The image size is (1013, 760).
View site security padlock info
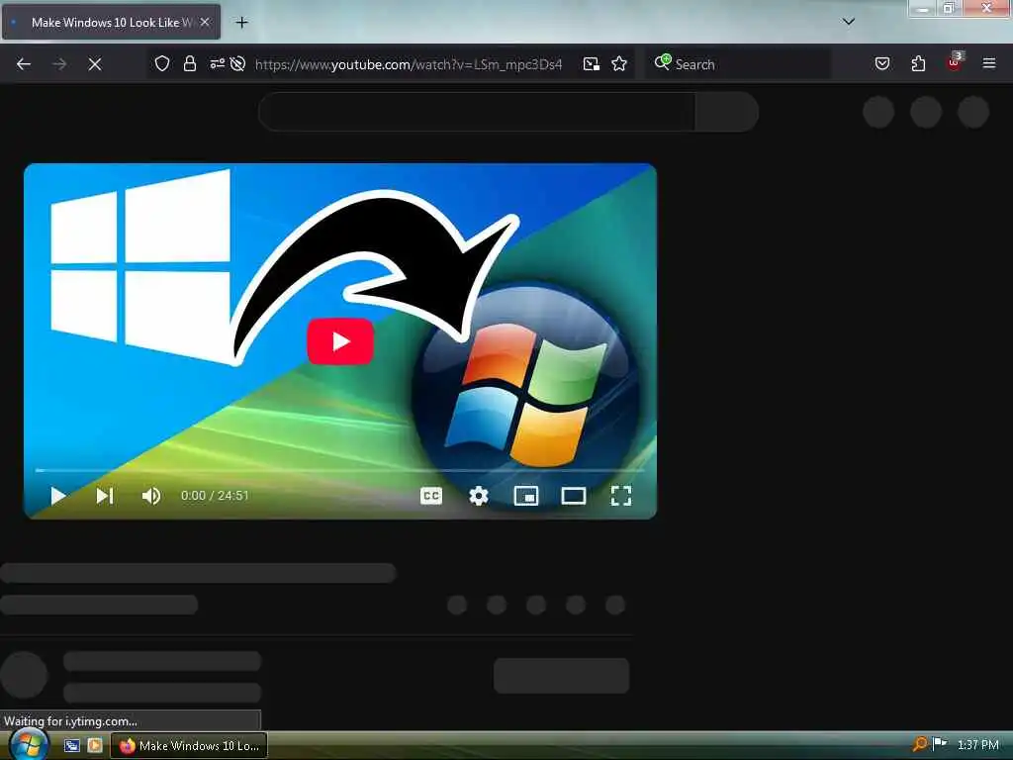click(x=189, y=63)
